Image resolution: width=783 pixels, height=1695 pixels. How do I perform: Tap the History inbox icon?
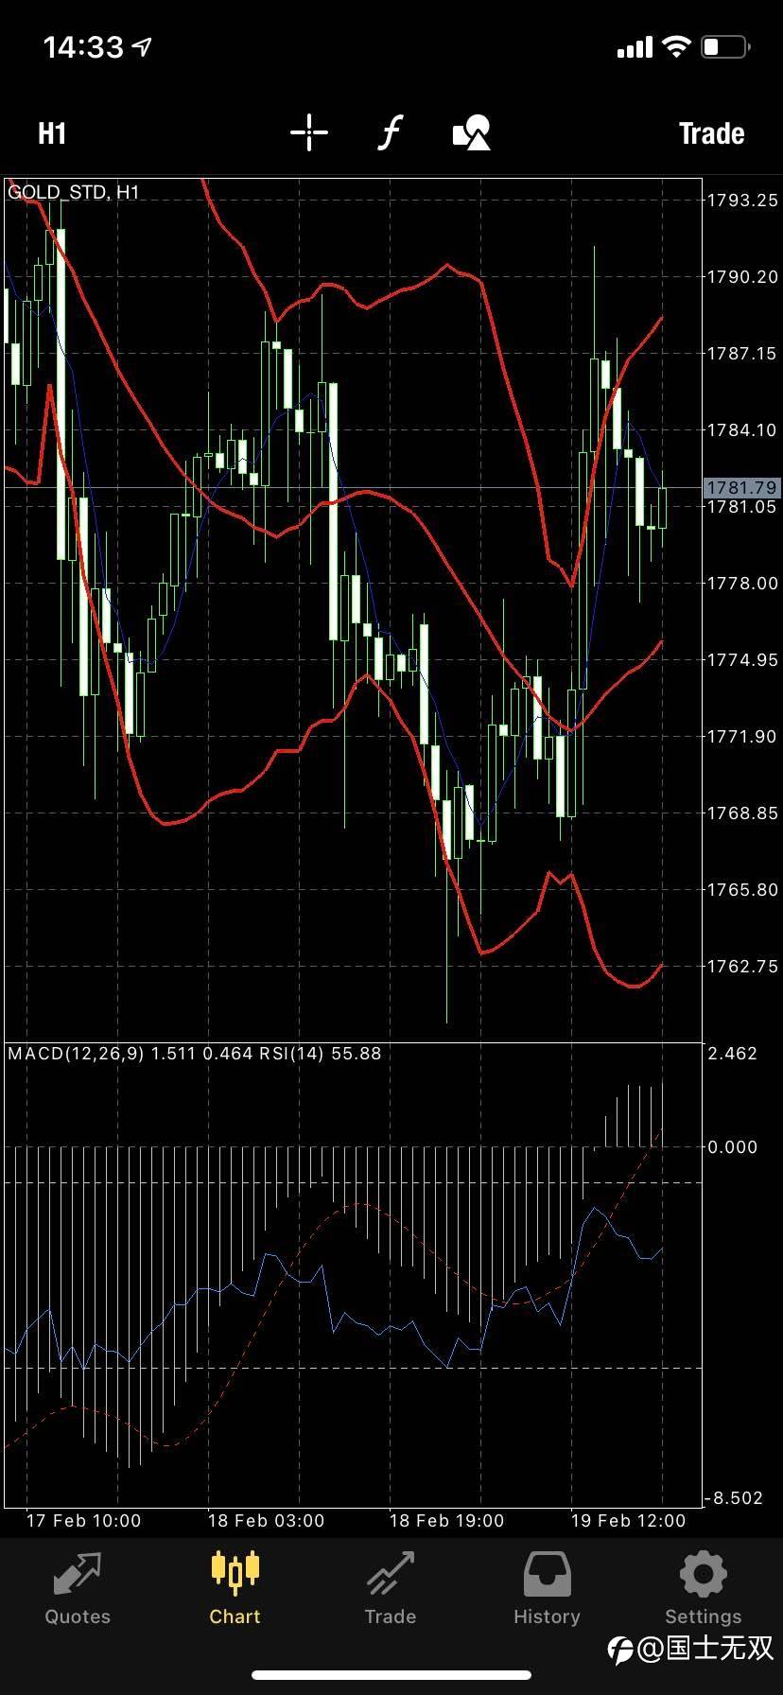pos(547,1574)
